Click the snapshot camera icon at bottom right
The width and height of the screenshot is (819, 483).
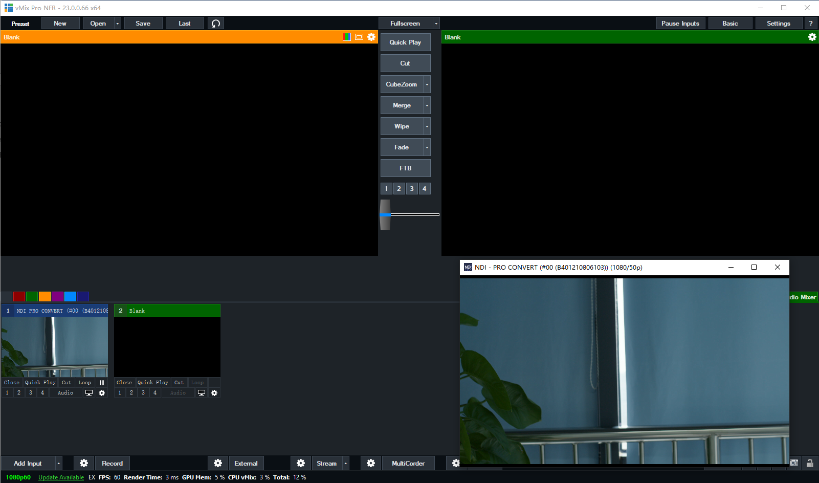(x=794, y=463)
